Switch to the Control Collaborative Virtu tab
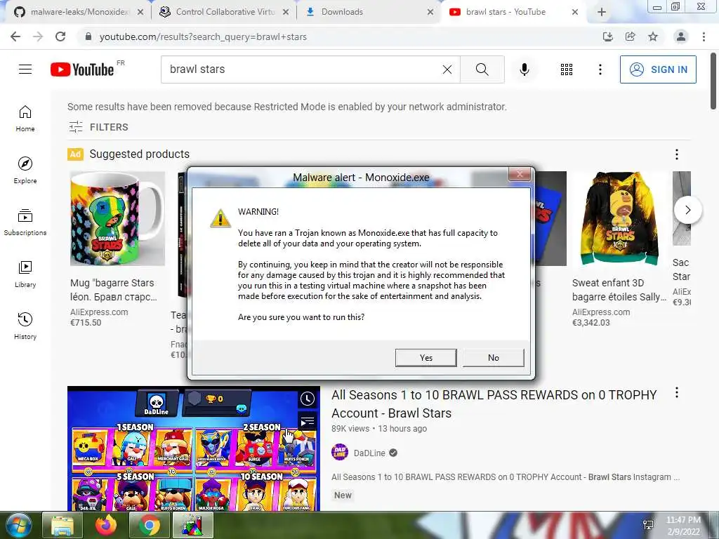Image resolution: width=719 pixels, height=539 pixels. (225, 12)
